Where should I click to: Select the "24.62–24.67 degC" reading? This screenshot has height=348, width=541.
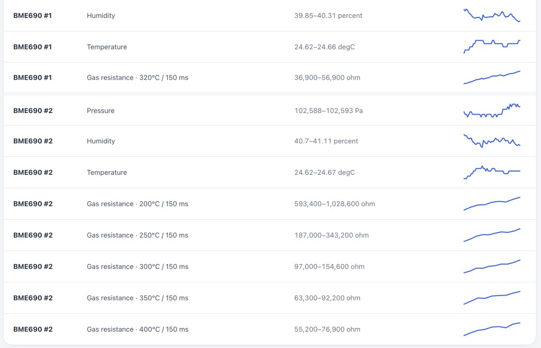pyautogui.click(x=324, y=173)
